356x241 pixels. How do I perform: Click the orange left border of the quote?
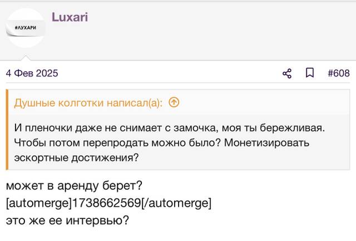coord(7,130)
